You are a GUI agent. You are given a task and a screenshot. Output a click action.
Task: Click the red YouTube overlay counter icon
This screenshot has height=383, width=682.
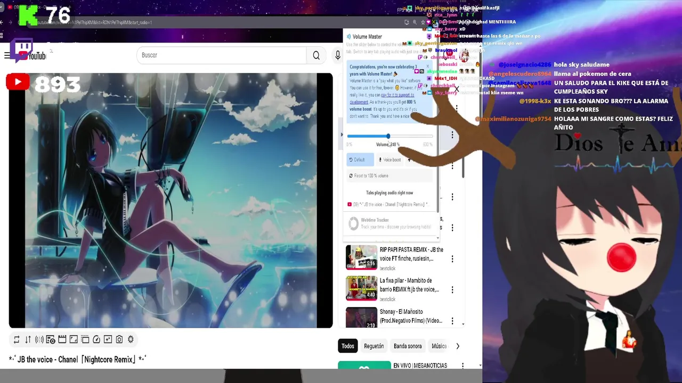tap(18, 82)
